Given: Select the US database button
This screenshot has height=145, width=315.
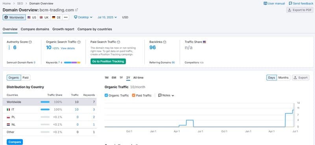Looking at the screenshot, I should tap(32, 17).
